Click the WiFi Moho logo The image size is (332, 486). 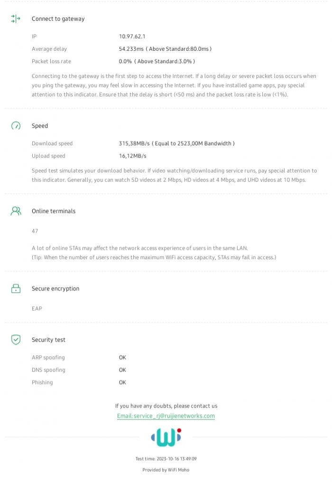[166, 437]
